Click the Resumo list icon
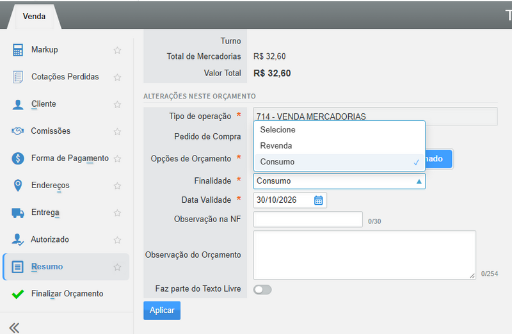 (x=18, y=267)
